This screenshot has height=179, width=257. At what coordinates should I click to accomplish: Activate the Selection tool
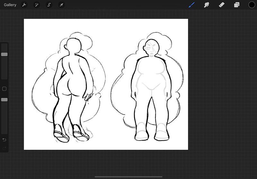click(49, 5)
